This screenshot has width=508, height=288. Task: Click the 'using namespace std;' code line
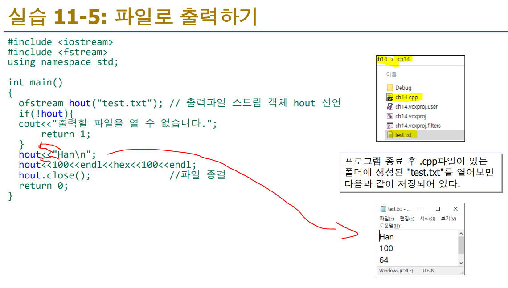click(x=63, y=62)
